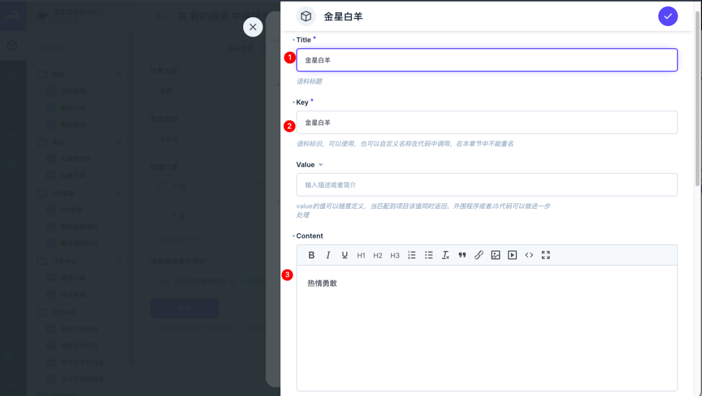Insert a numbered list
Screen dimensions: 702x396
click(412, 255)
